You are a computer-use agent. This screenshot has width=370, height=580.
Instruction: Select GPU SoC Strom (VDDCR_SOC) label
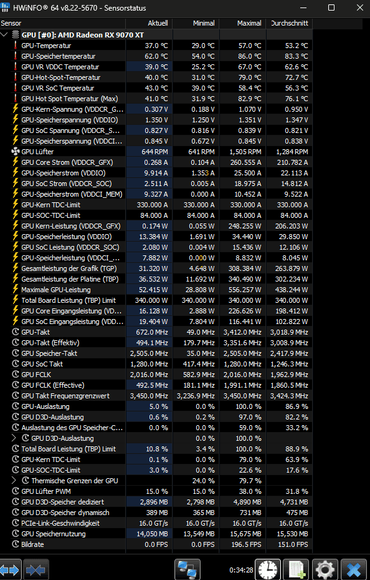67,184
